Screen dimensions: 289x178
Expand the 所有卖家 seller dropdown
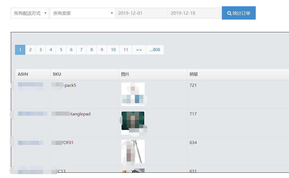click(83, 13)
